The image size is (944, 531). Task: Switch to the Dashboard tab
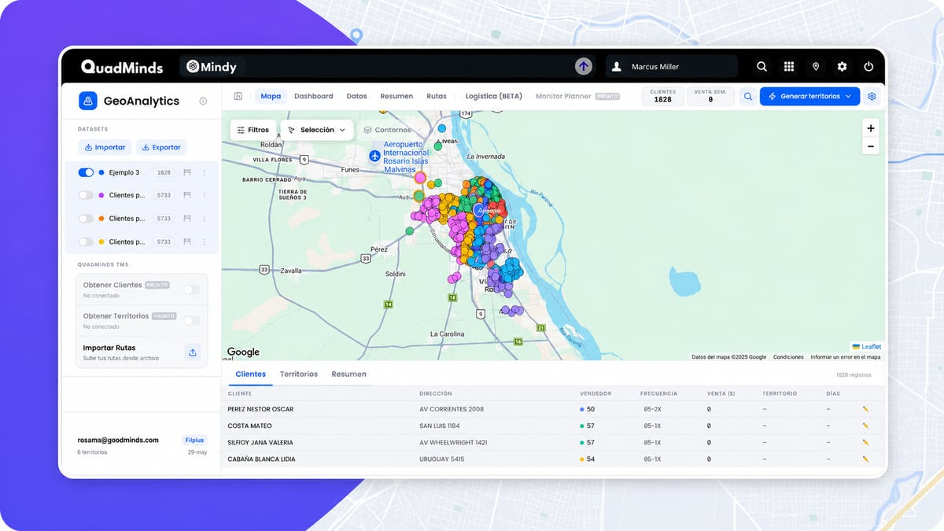pos(314,96)
